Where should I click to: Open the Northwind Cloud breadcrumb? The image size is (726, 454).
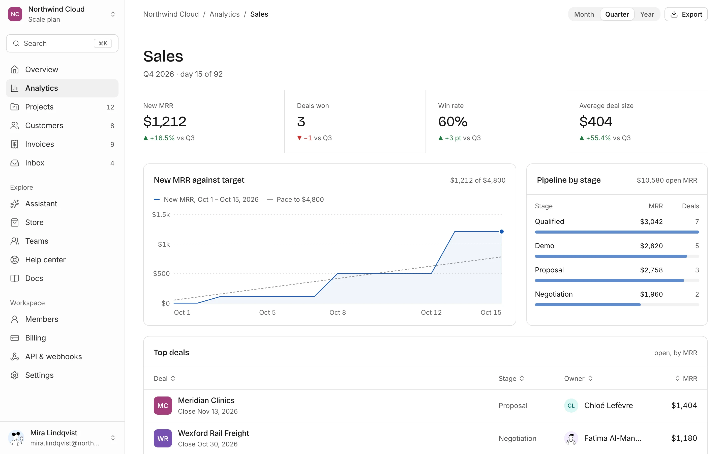pyautogui.click(x=171, y=14)
